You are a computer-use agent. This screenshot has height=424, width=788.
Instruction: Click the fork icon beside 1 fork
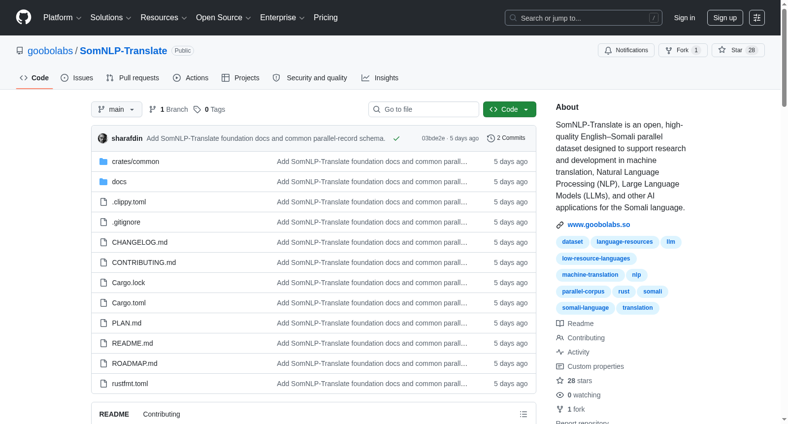(560, 409)
